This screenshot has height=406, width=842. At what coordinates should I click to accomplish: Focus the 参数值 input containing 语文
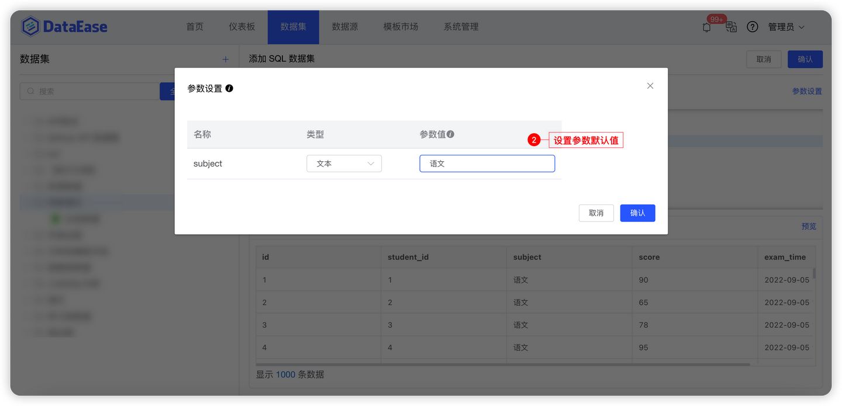pos(487,164)
